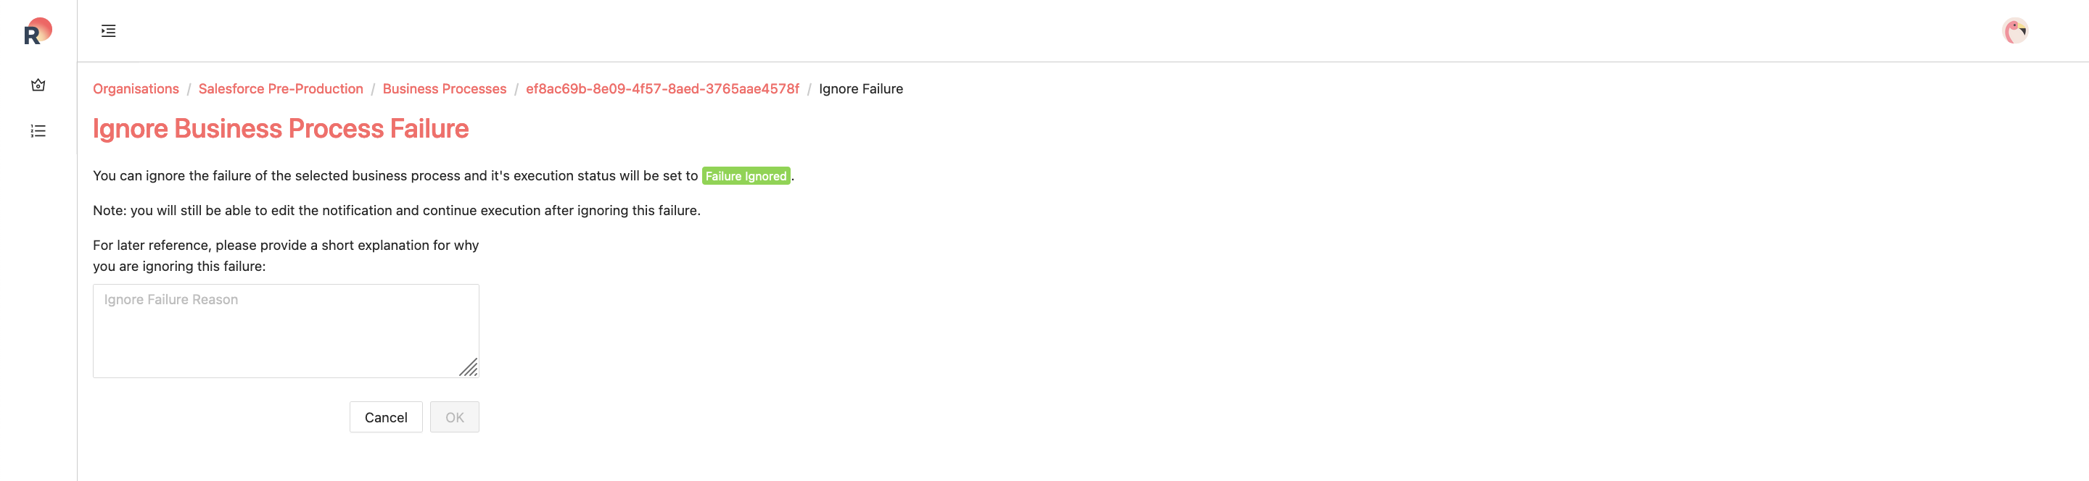This screenshot has width=2089, height=481.
Task: Open the ef8ac69b process ID breadcrumb
Action: click(662, 89)
